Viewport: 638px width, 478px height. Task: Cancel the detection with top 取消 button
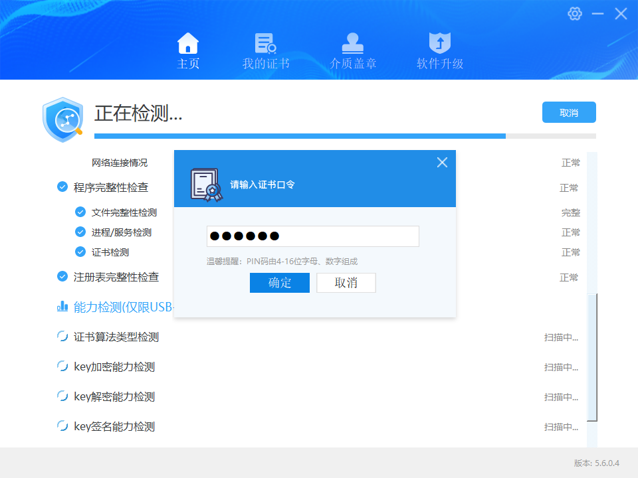tap(569, 112)
